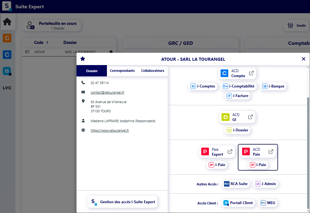This screenshot has width=310, height=213.
Task: Open the iS icon in the sidebar
Action: pos(7,71)
